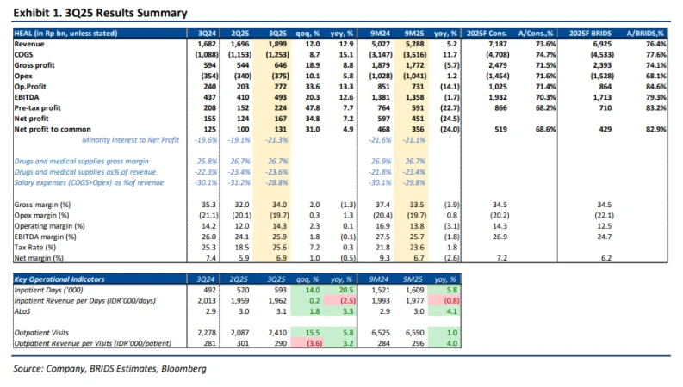This screenshot has width=683, height=387.
Task: Select the Inpatient Days ('000) row label
Action: coord(53,292)
